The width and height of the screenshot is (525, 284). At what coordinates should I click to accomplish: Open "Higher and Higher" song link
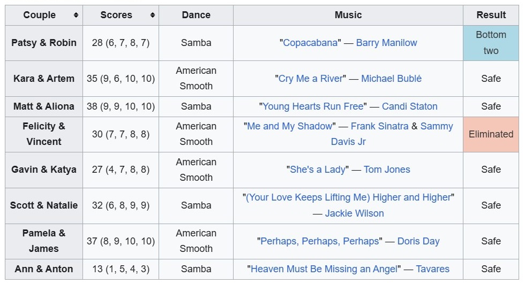pyautogui.click(x=348, y=197)
